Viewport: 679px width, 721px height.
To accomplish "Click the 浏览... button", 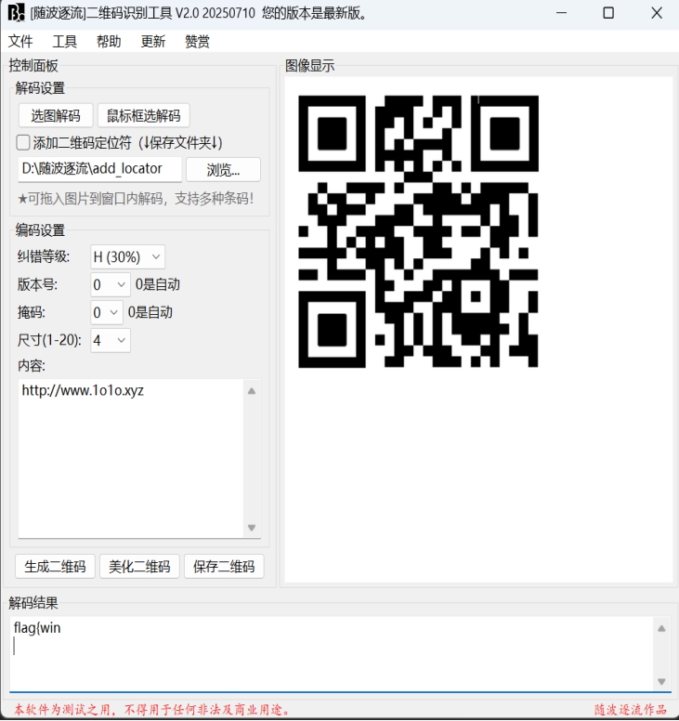I will click(x=223, y=170).
